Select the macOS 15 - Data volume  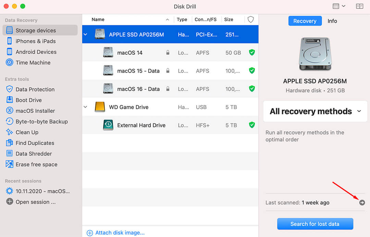(170, 71)
